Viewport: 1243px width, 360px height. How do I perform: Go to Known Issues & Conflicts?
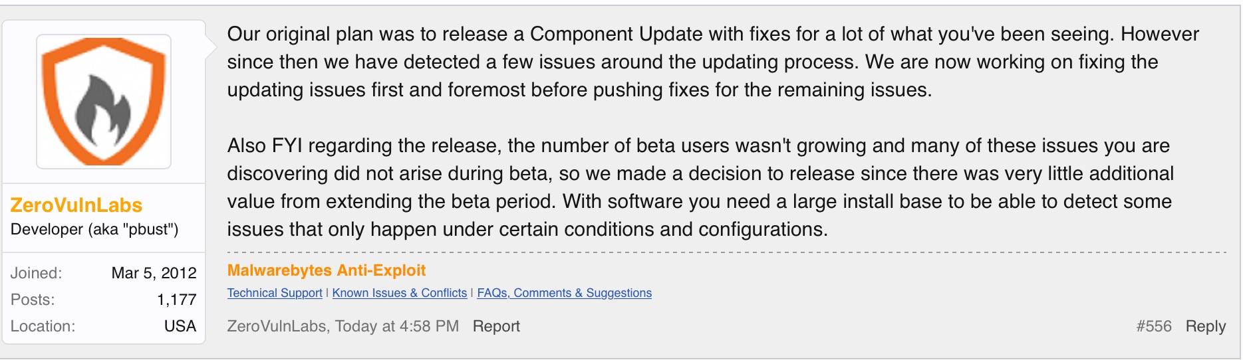[399, 293]
